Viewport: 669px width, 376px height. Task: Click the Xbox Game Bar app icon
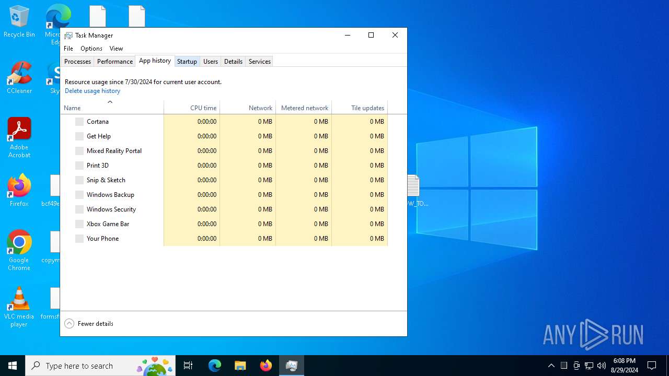pos(79,224)
